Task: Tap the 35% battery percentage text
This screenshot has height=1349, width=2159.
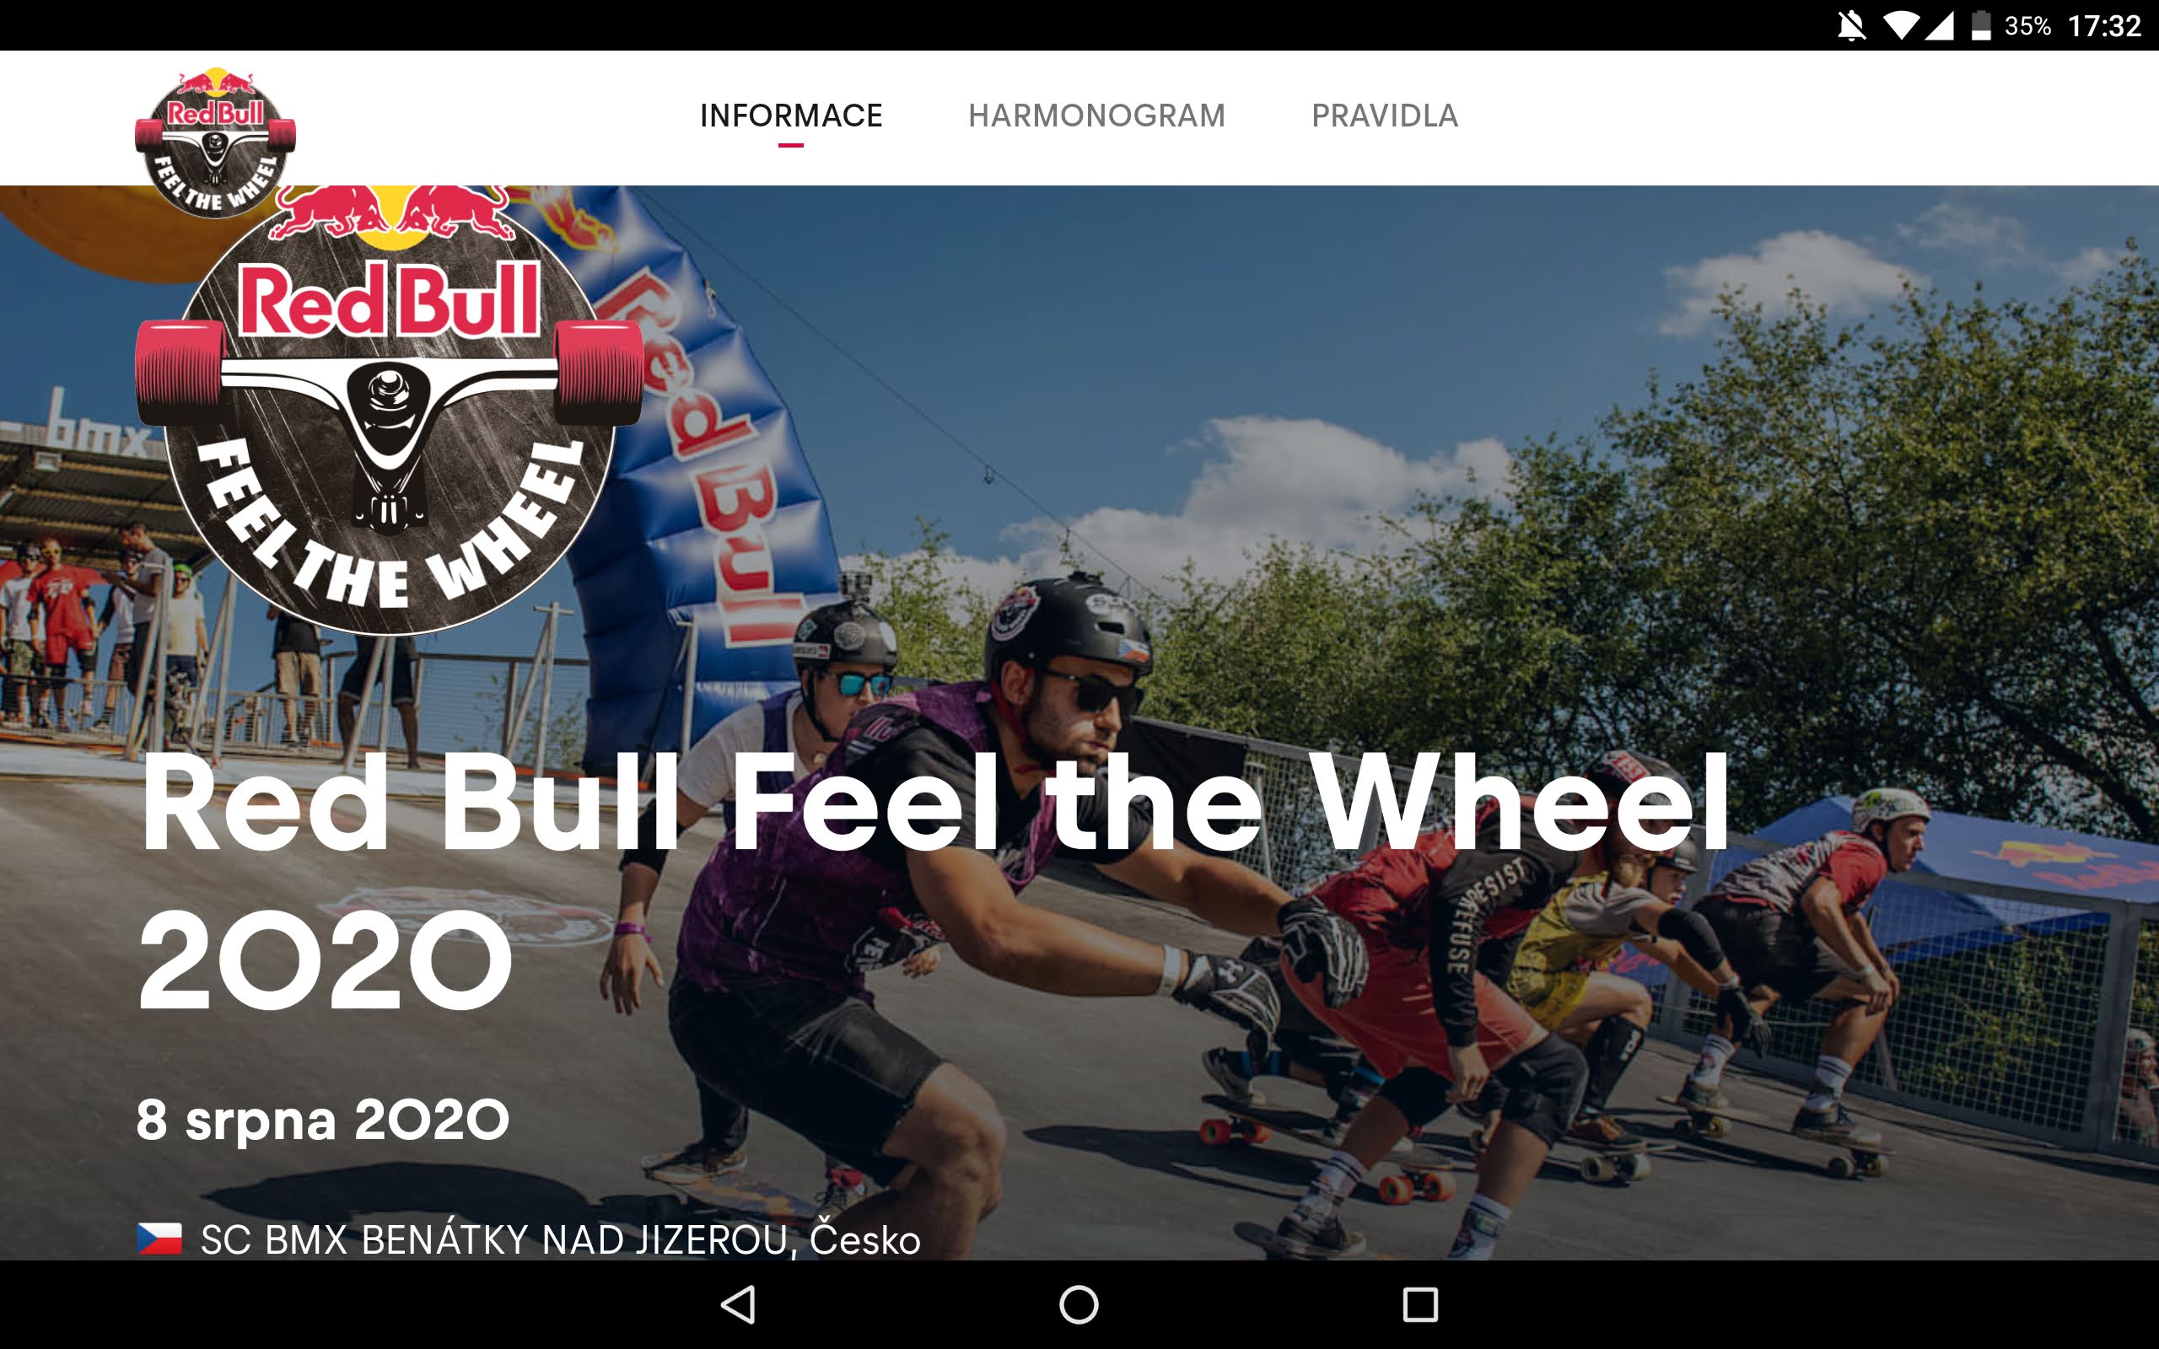Action: click(2027, 26)
